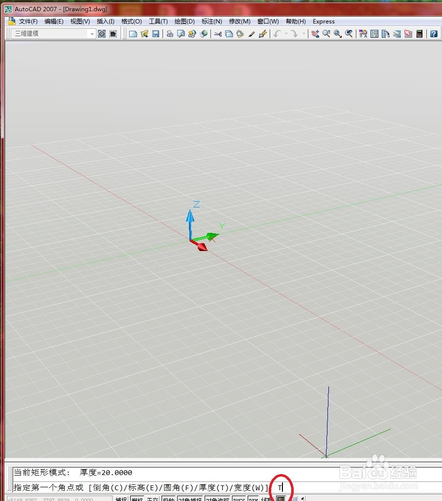This screenshot has width=442, height=501.
Task: Open the 工具(T) menu
Action: 158,22
